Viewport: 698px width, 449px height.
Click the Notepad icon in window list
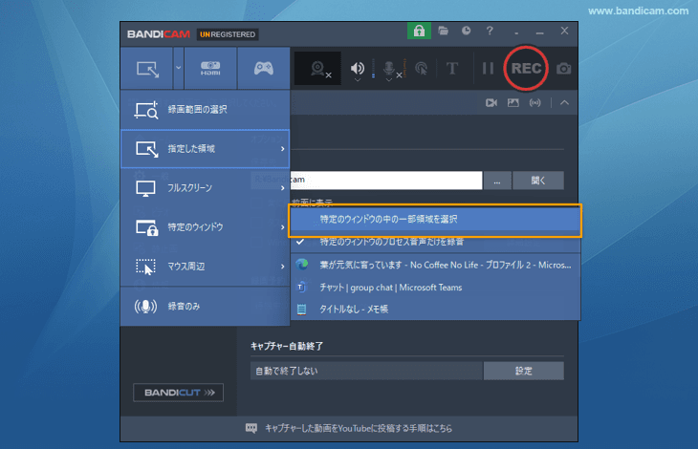[301, 310]
